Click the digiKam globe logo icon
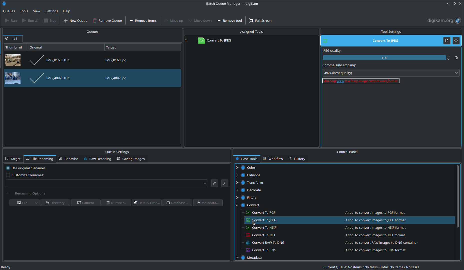 click(458, 20)
